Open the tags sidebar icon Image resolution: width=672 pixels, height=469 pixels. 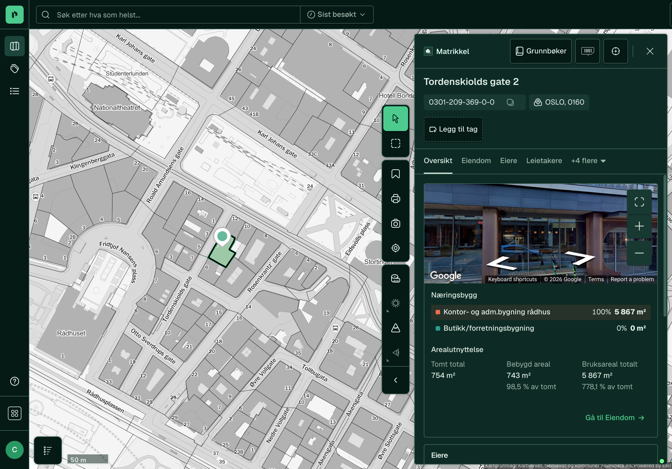coord(14,69)
